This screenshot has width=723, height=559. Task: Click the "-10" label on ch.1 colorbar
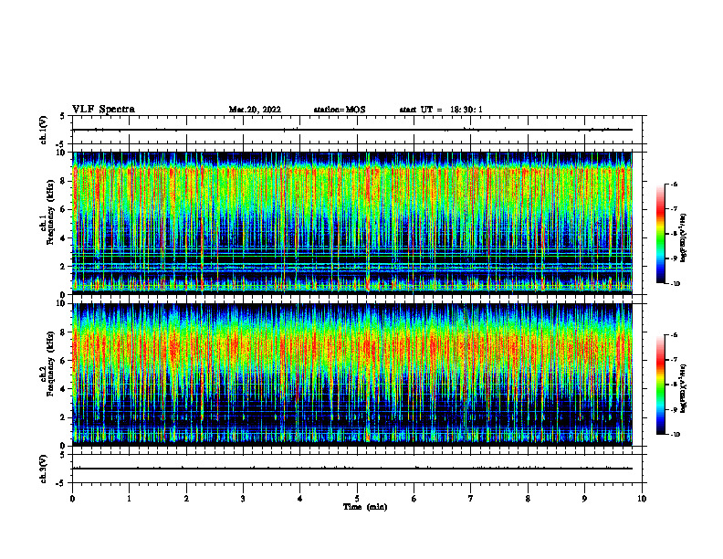point(676,284)
